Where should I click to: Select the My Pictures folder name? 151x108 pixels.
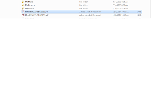point(30,5)
